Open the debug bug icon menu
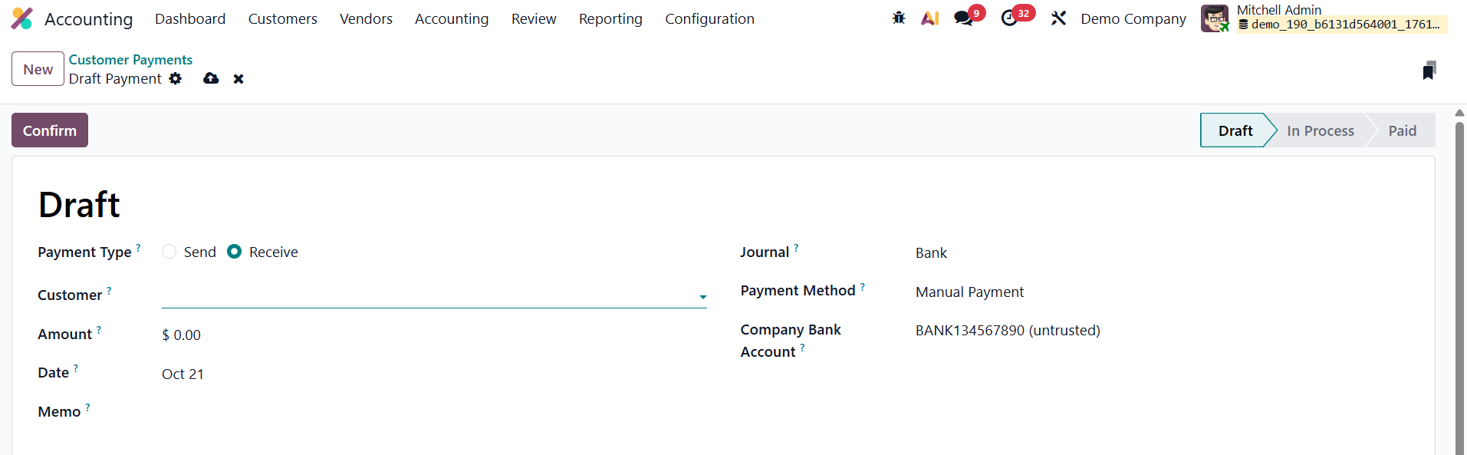The image size is (1467, 455). 899,18
